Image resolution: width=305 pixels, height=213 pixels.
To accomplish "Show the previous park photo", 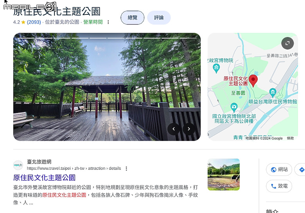I will coord(174,129).
